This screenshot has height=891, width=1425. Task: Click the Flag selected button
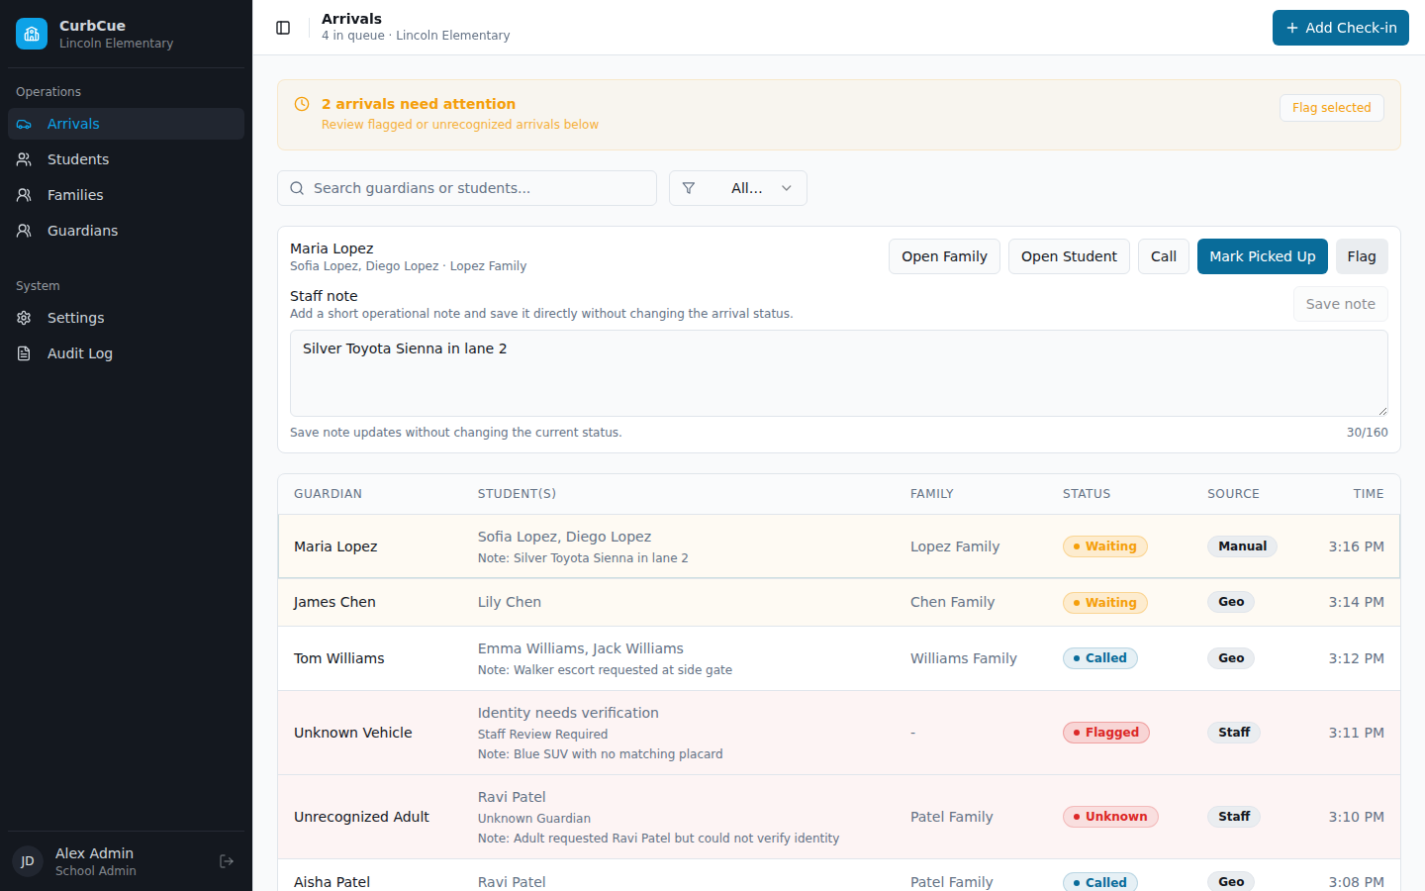(1332, 108)
